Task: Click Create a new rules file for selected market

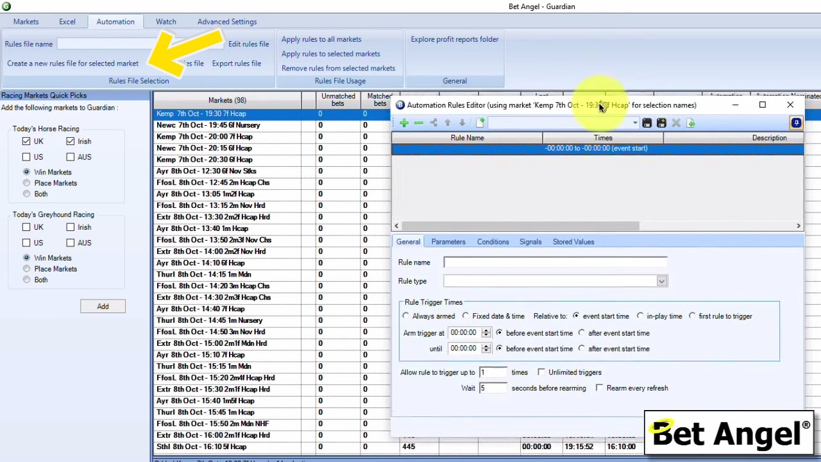Action: [x=72, y=64]
